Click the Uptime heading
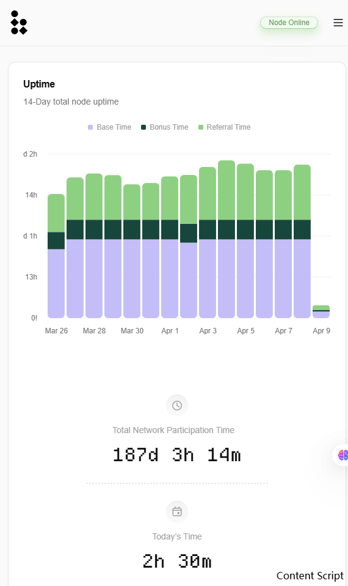348x586 pixels. (x=39, y=84)
